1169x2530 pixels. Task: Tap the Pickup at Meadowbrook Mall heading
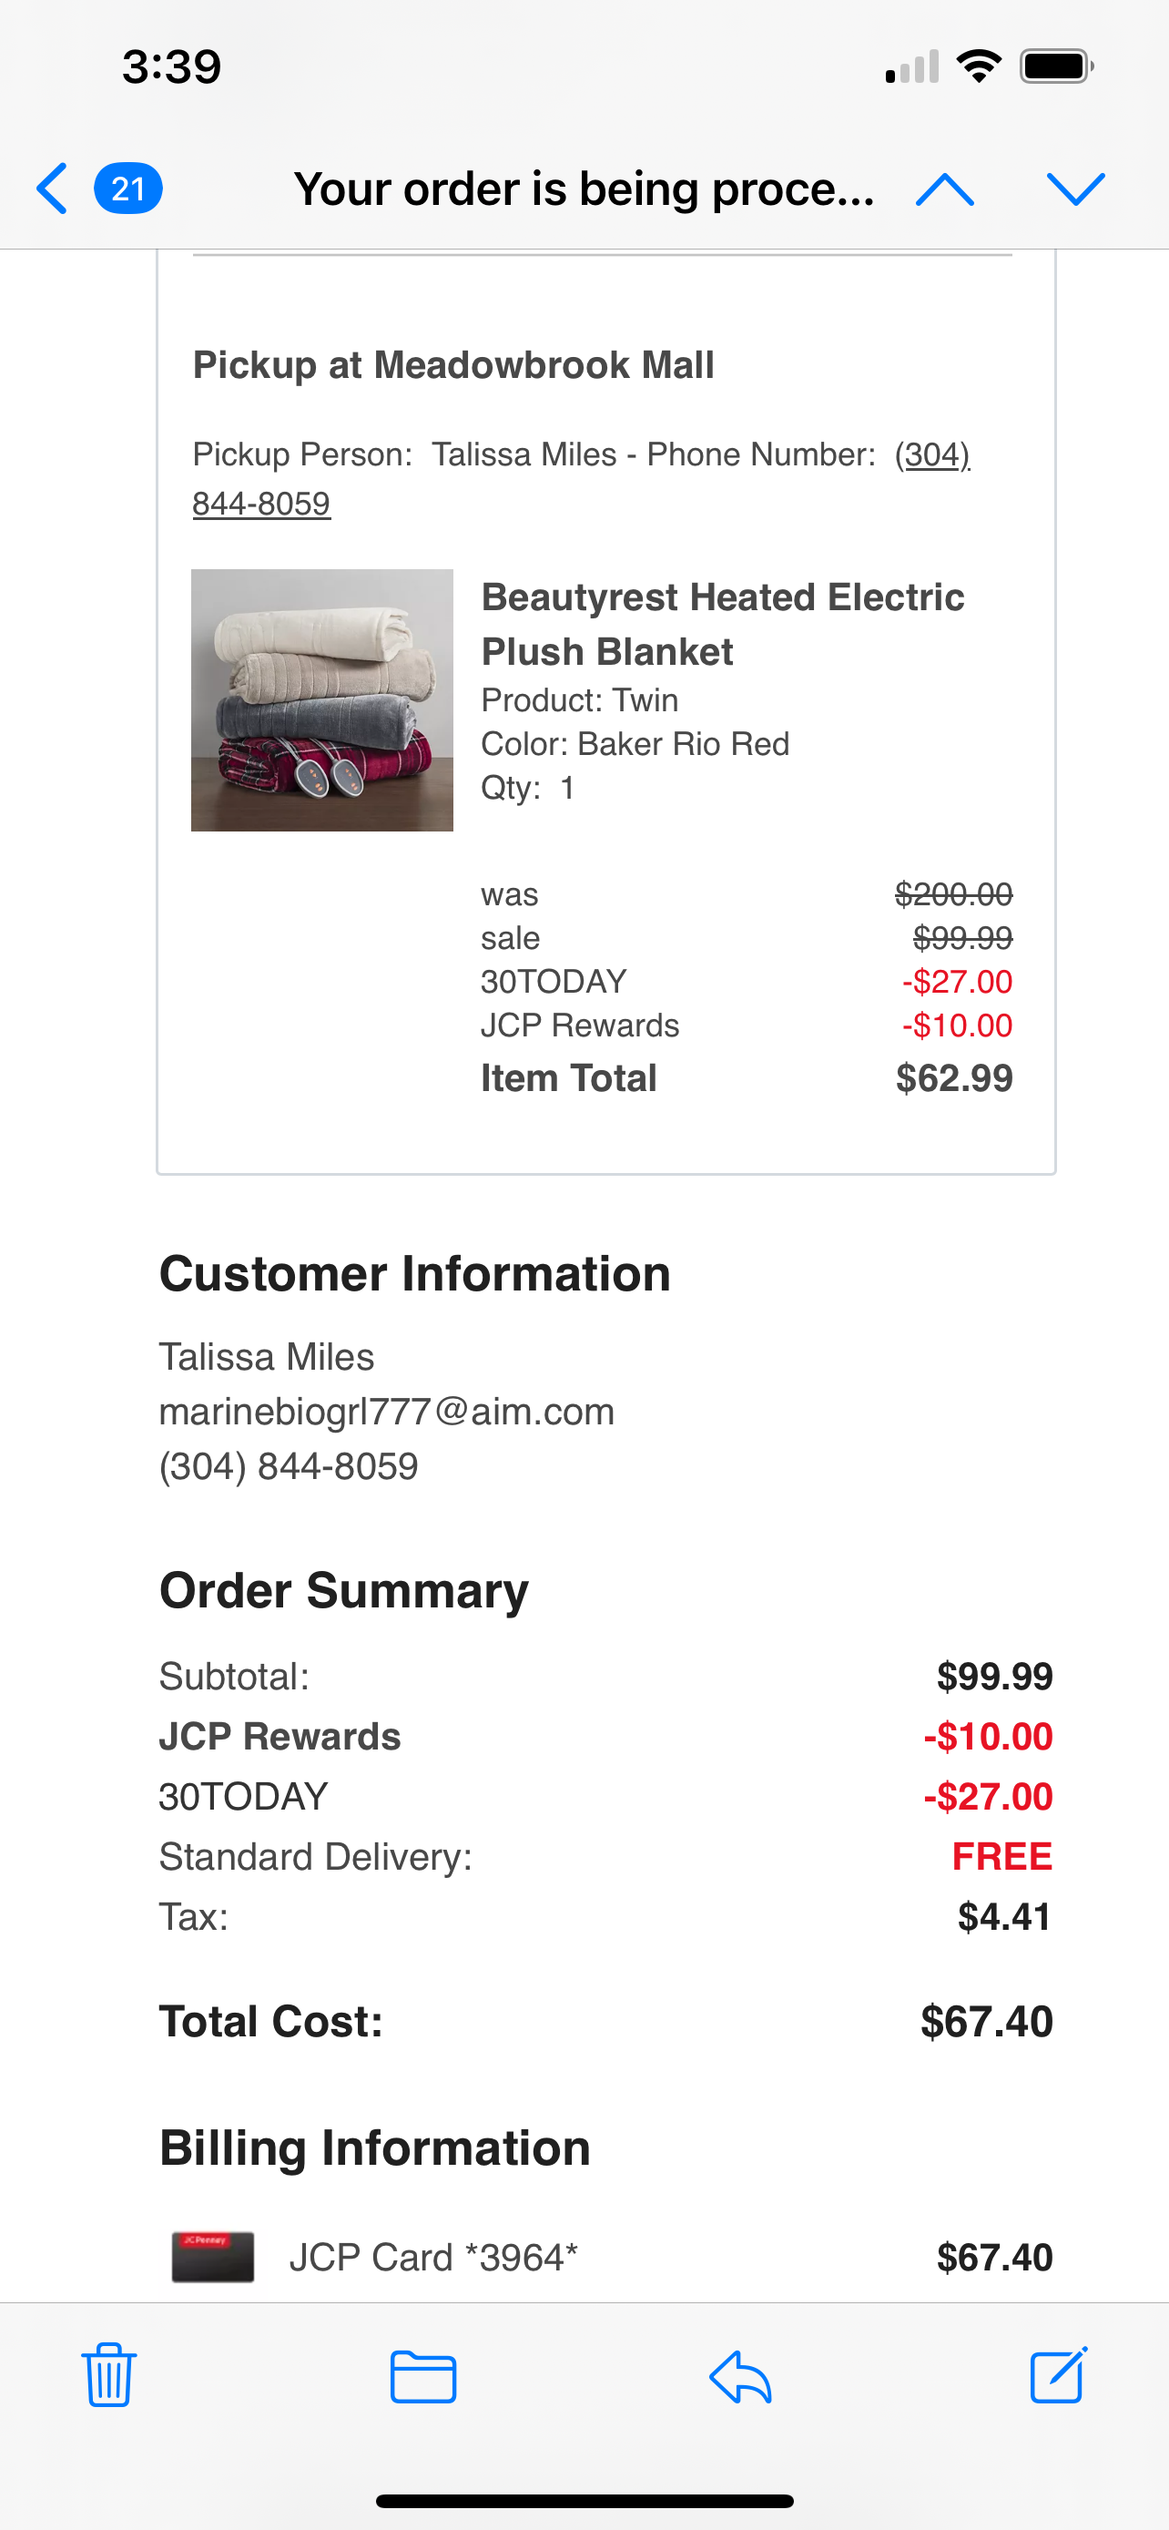[x=453, y=365]
